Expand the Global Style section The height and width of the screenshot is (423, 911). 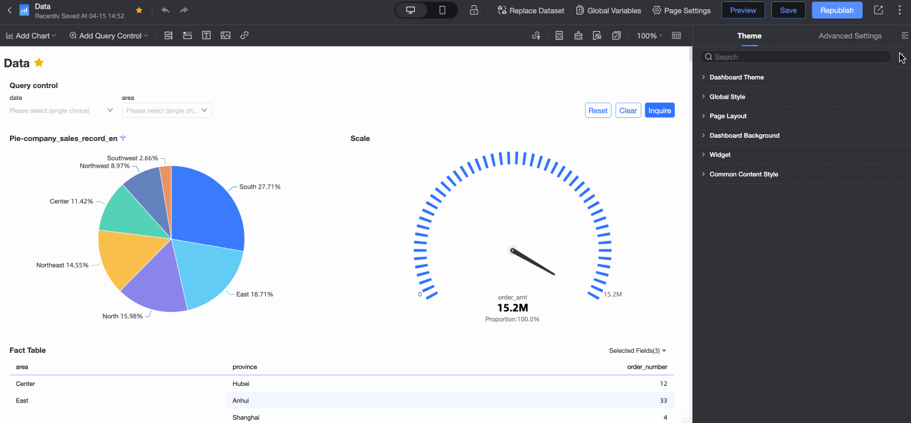pyautogui.click(x=802, y=97)
